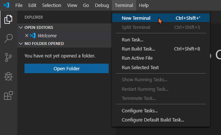Choose Run Task... menu entry

click(161, 40)
